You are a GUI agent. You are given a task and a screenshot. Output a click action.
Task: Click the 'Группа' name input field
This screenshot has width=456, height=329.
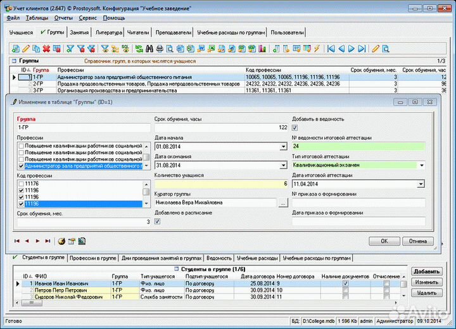tap(82, 128)
